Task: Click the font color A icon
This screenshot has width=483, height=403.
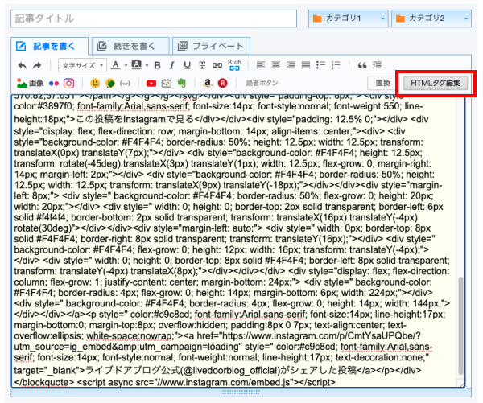Action: 115,65
